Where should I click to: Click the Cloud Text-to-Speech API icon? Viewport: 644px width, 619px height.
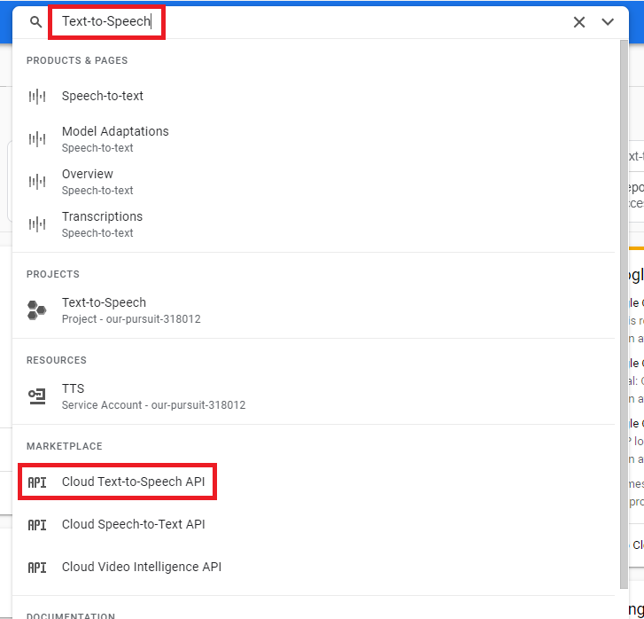[x=36, y=482]
